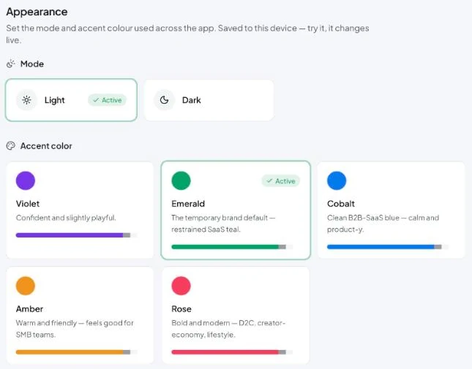Click the amber orange color circle
Viewport: 472px width, 369px height.
click(26, 286)
